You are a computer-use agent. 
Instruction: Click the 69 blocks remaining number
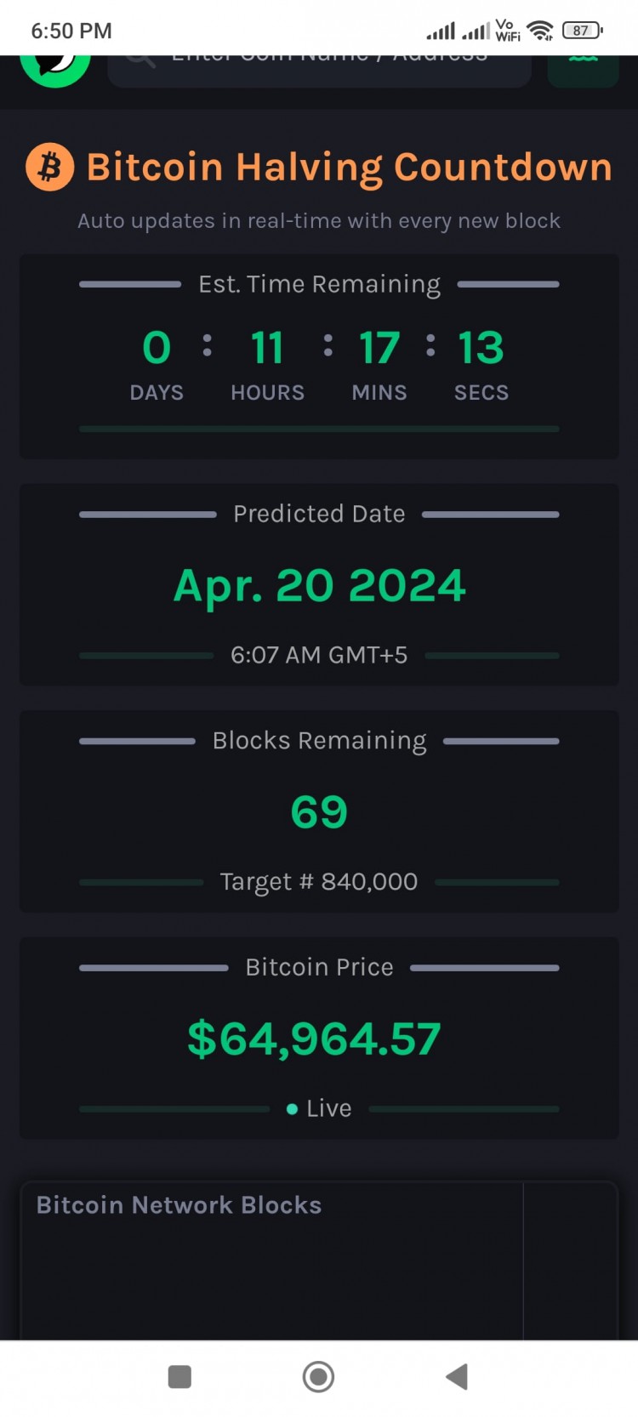(319, 812)
